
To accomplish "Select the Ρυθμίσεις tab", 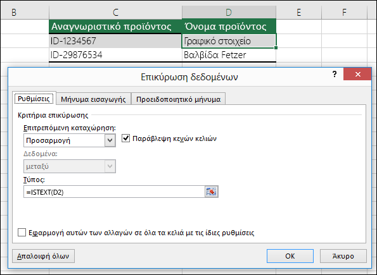I will (x=34, y=99).
